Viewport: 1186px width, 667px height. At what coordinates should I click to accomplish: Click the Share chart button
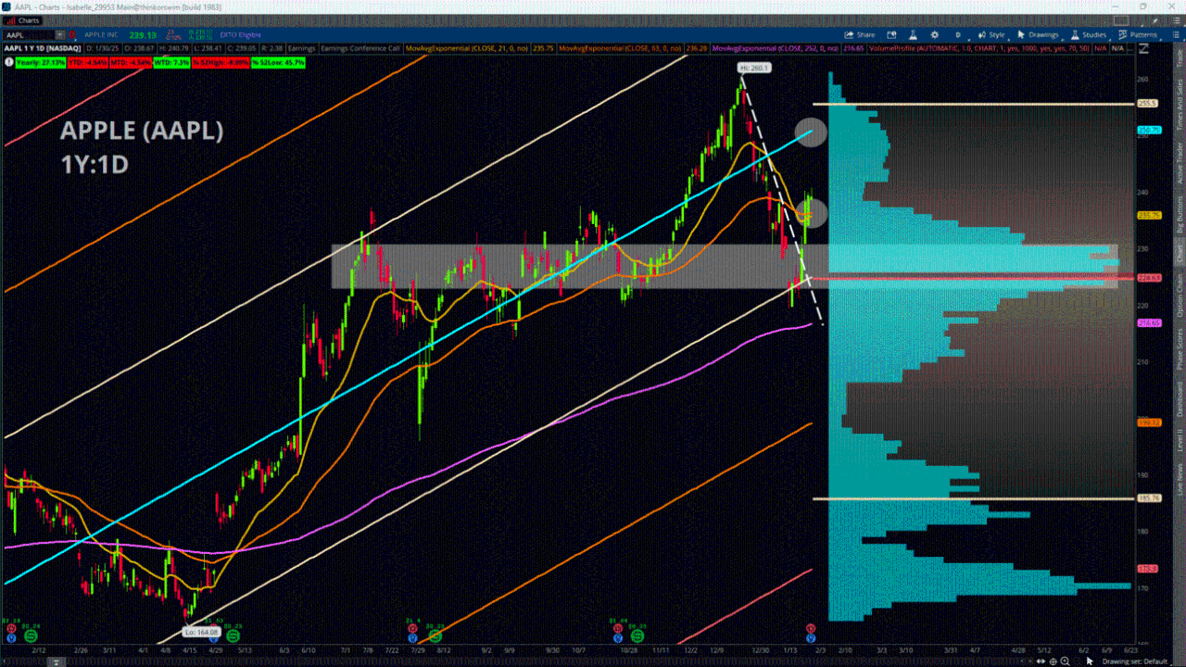click(x=859, y=34)
